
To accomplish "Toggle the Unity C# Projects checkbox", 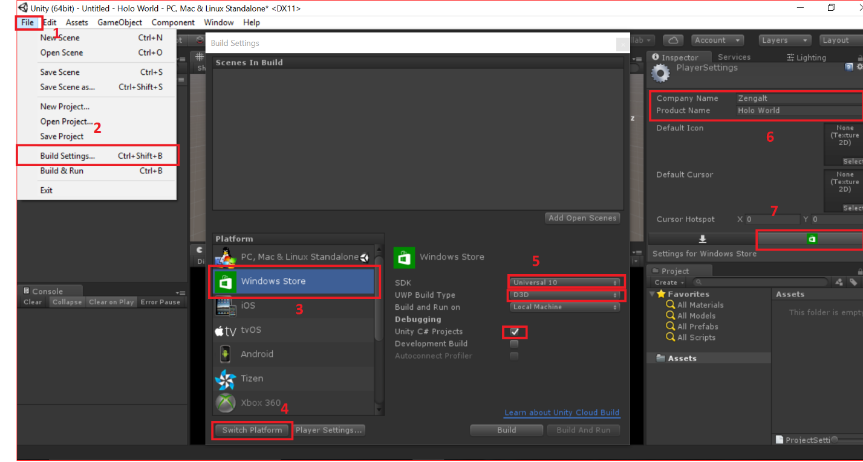I will pyautogui.click(x=514, y=332).
